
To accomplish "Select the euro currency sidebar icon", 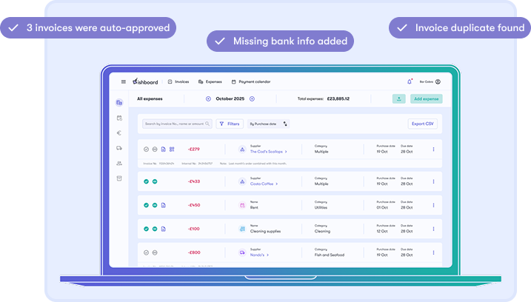I will (x=119, y=133).
